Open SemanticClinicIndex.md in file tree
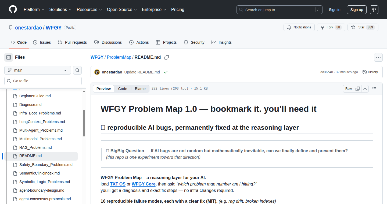Image resolution: width=387 pixels, height=204 pixels. (40, 173)
